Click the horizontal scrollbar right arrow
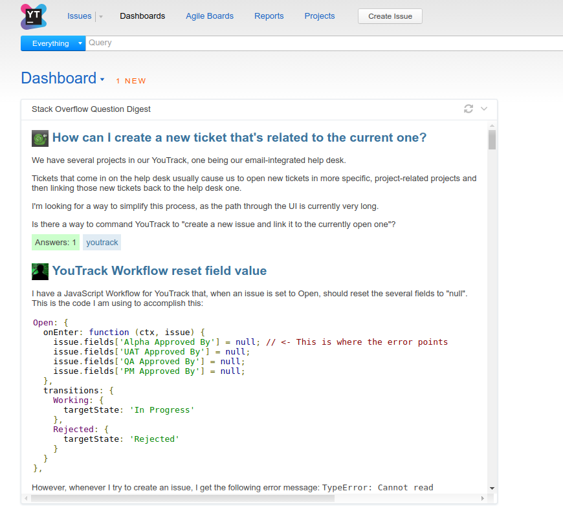 pyautogui.click(x=483, y=498)
